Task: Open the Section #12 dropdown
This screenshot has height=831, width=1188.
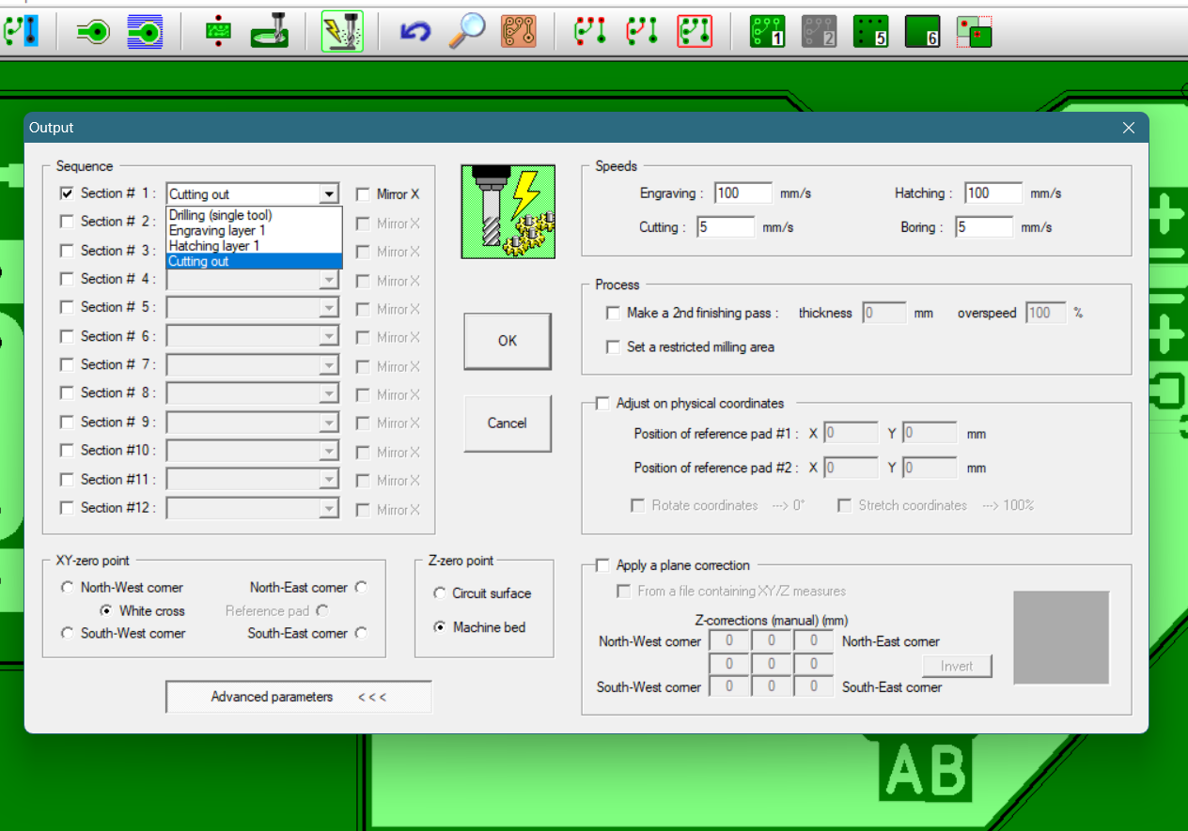Action: pyautogui.click(x=329, y=508)
